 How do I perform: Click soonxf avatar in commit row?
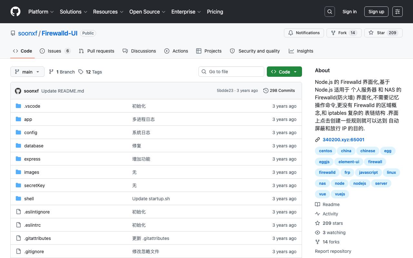tap(18, 91)
